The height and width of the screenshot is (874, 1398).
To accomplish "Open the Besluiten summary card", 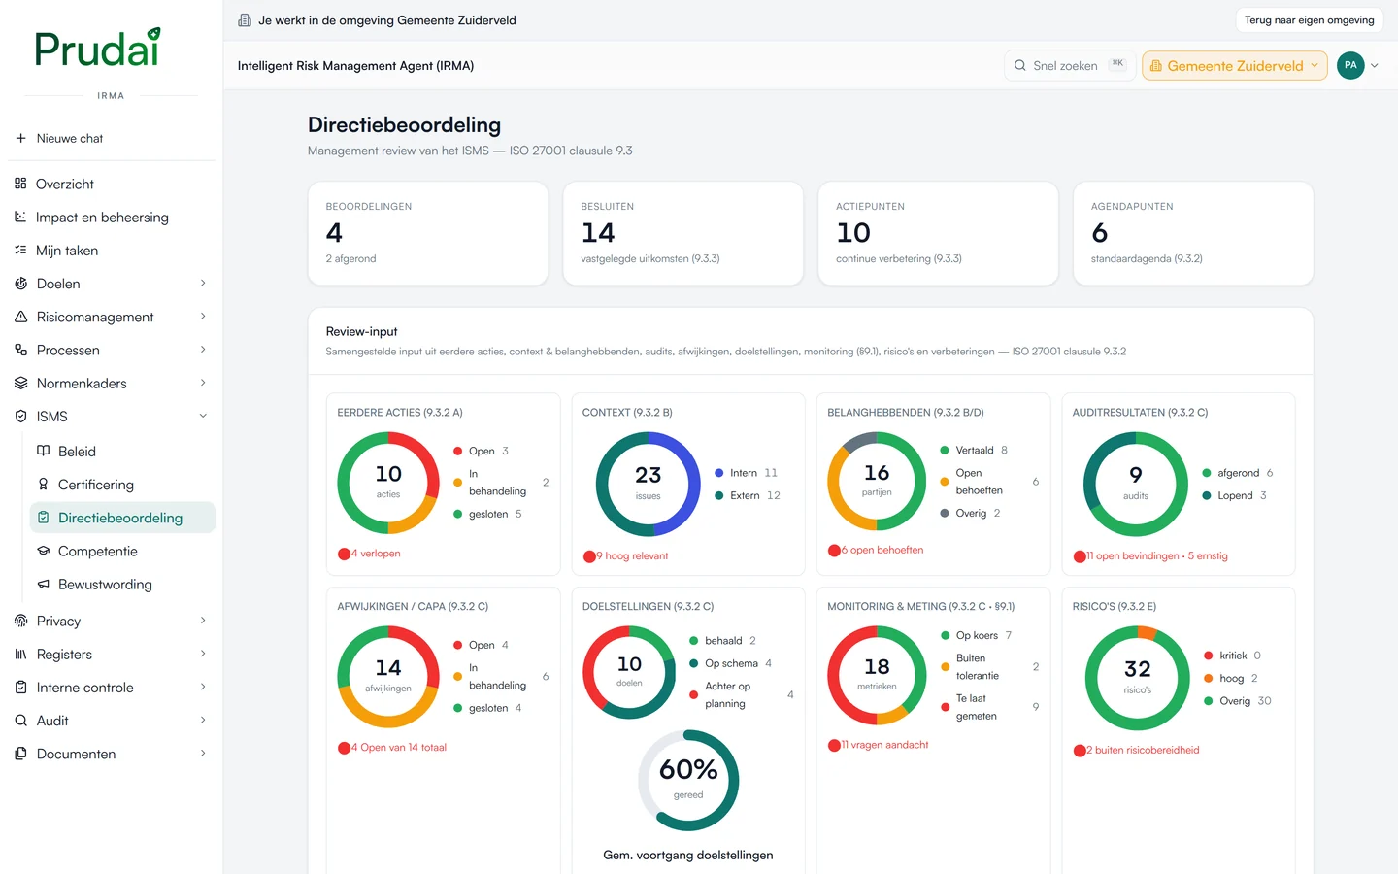I will pos(683,233).
